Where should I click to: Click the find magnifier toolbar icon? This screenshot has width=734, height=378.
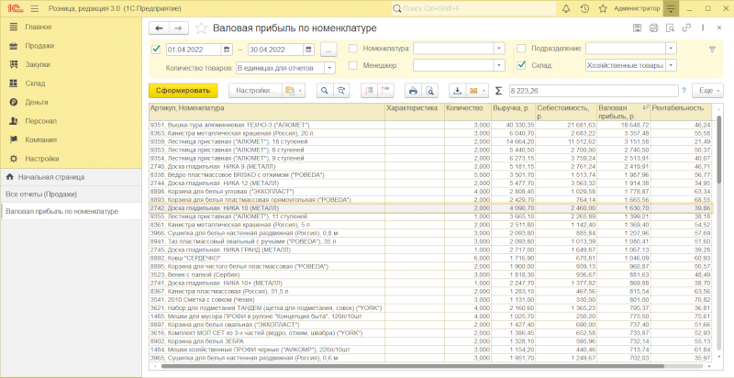[x=325, y=91]
